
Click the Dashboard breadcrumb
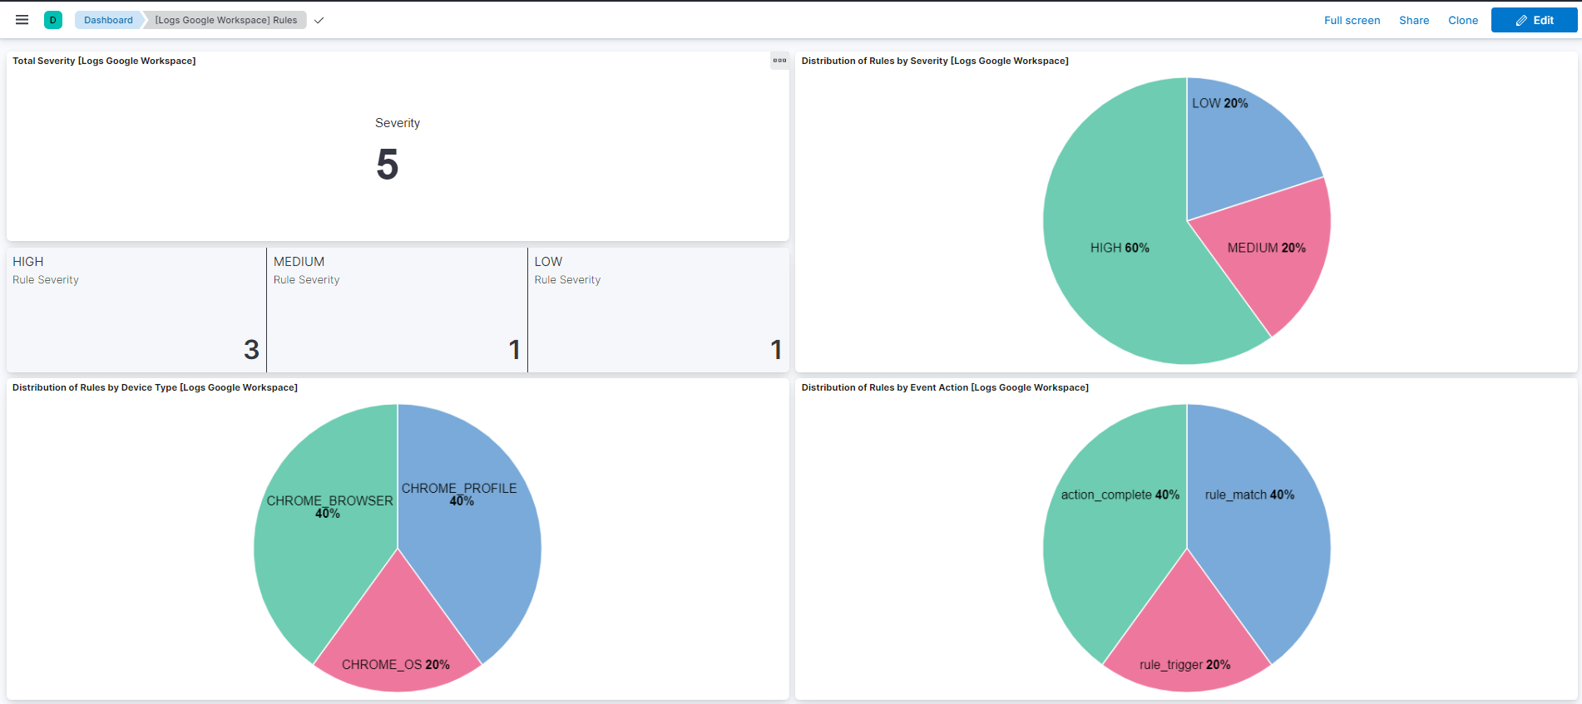(108, 20)
